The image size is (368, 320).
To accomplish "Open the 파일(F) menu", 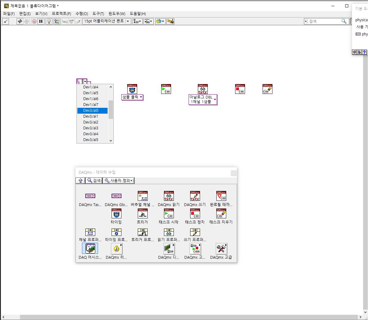I will tap(9, 14).
